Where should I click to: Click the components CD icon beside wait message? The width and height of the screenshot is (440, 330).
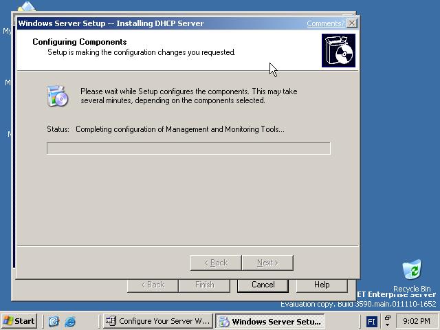57,96
